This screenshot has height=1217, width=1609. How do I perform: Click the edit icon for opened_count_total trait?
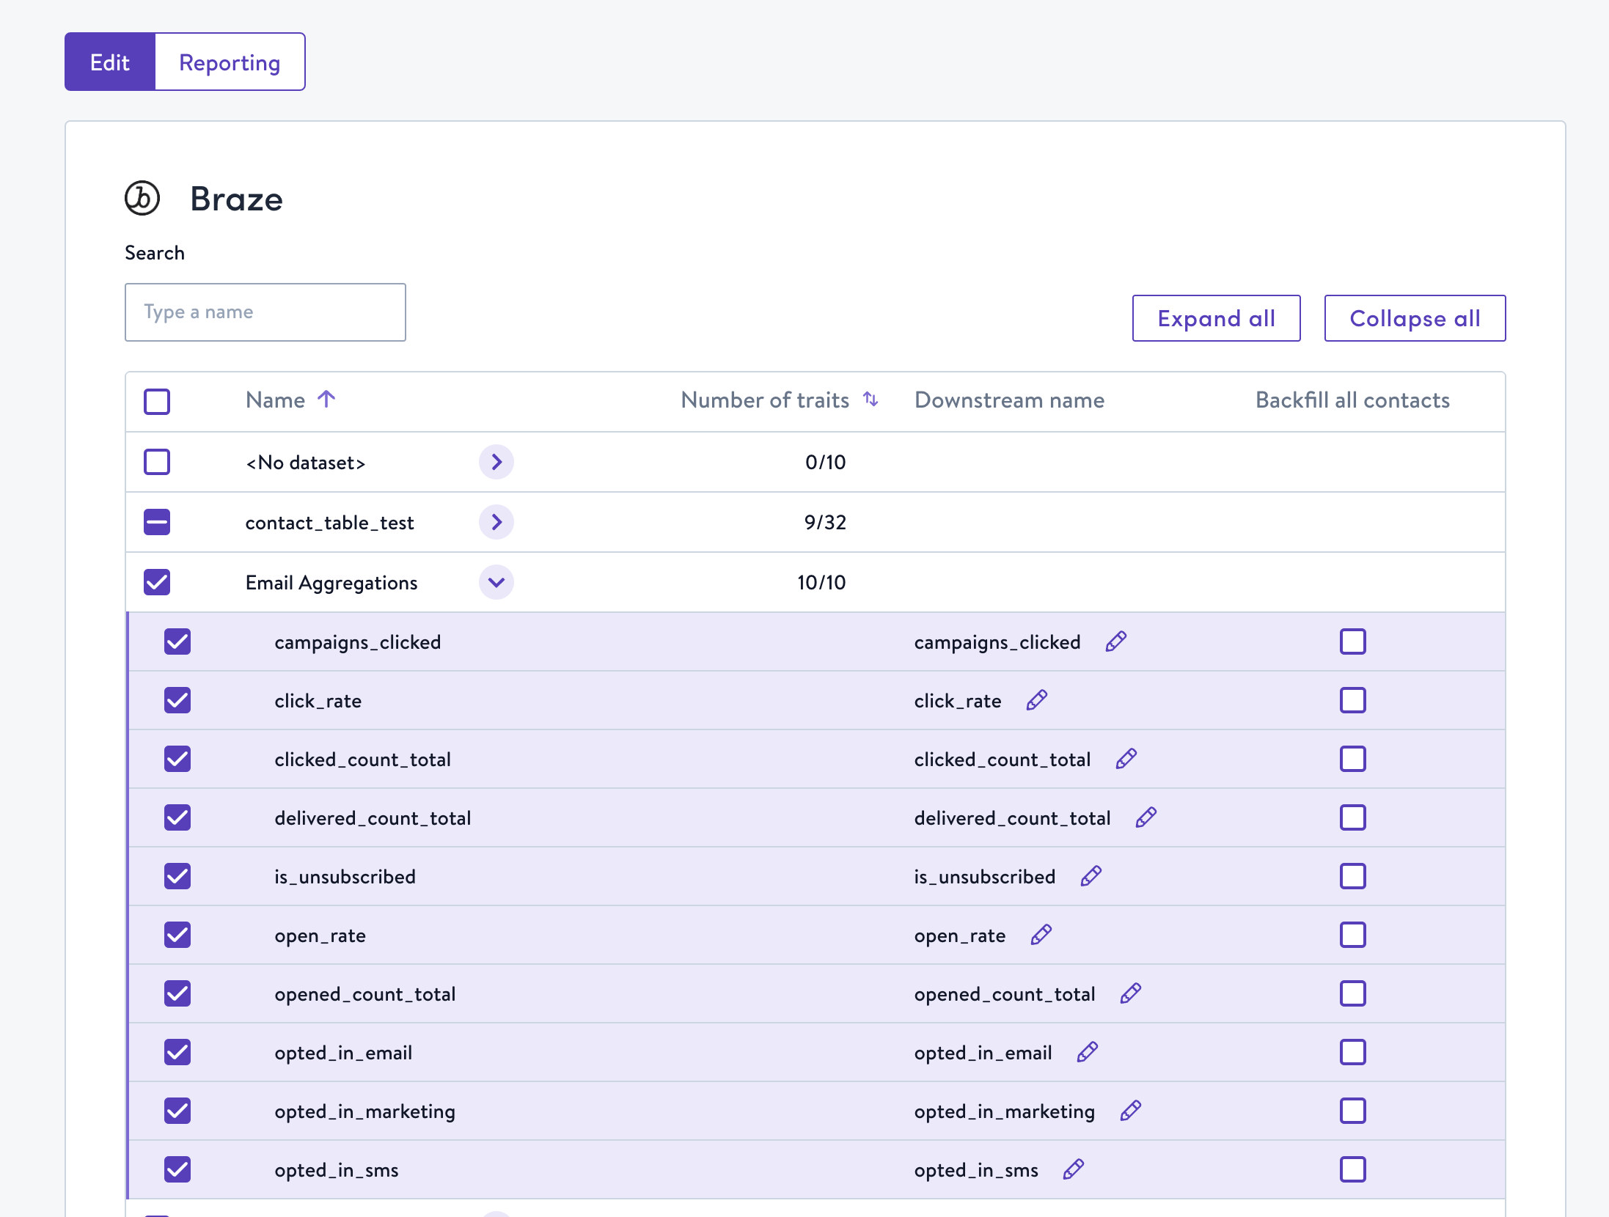pyautogui.click(x=1129, y=993)
